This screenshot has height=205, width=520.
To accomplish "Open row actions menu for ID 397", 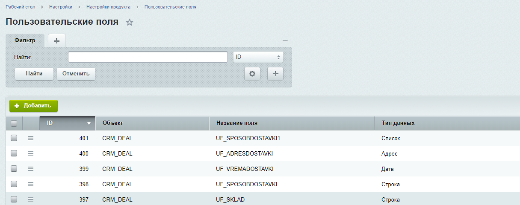I will [31, 199].
